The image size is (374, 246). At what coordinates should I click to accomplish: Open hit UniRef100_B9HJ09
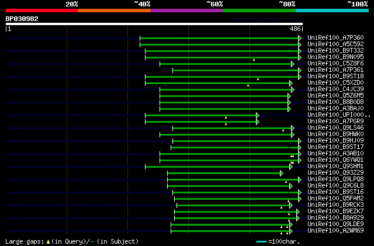coord(335,141)
